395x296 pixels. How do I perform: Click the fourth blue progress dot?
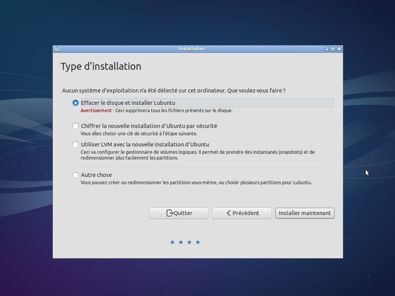click(198, 242)
